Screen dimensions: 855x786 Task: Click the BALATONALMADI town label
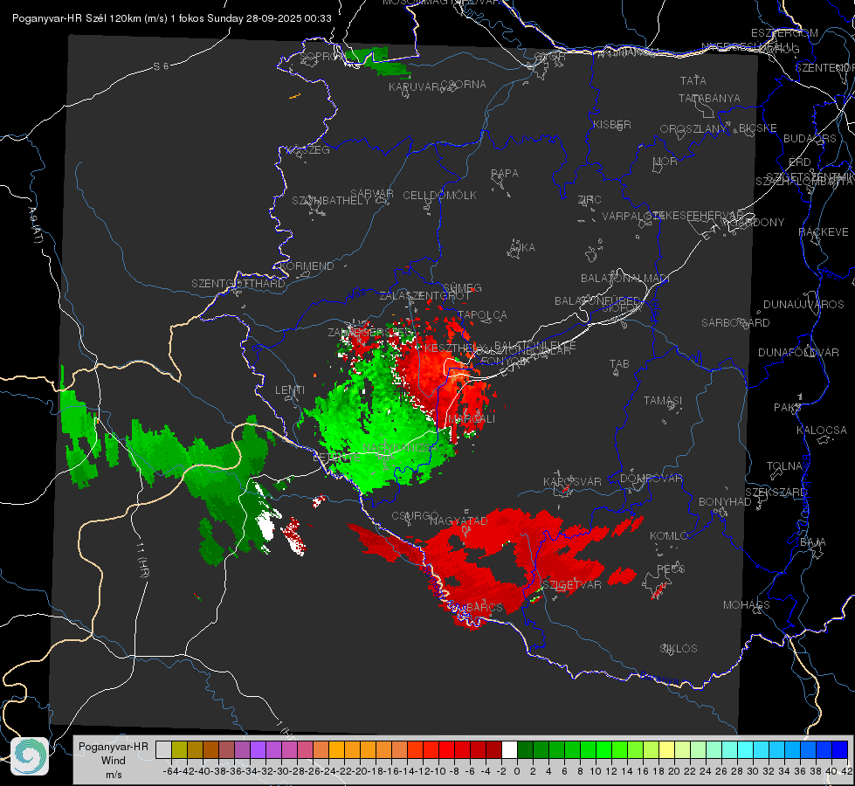click(625, 279)
